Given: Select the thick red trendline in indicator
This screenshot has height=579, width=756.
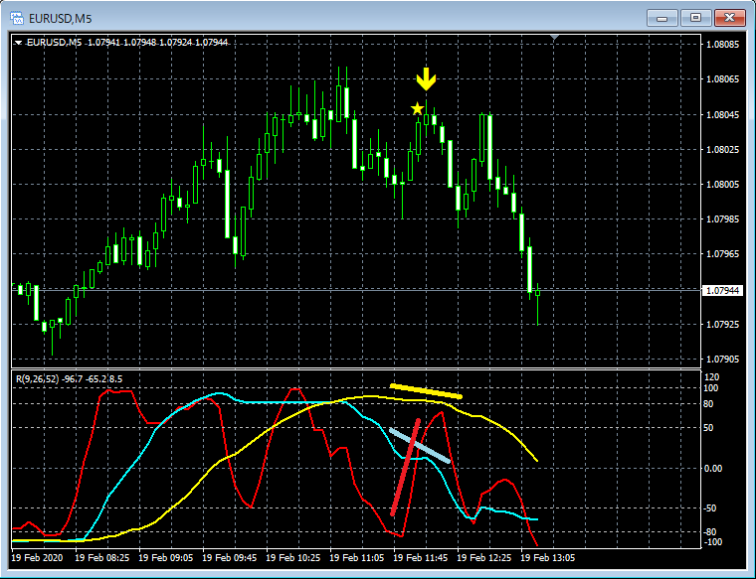Looking at the screenshot, I should tap(406, 468).
